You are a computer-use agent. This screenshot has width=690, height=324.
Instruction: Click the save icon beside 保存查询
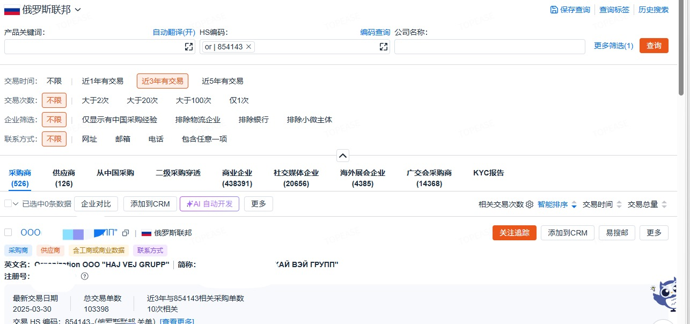pos(554,10)
